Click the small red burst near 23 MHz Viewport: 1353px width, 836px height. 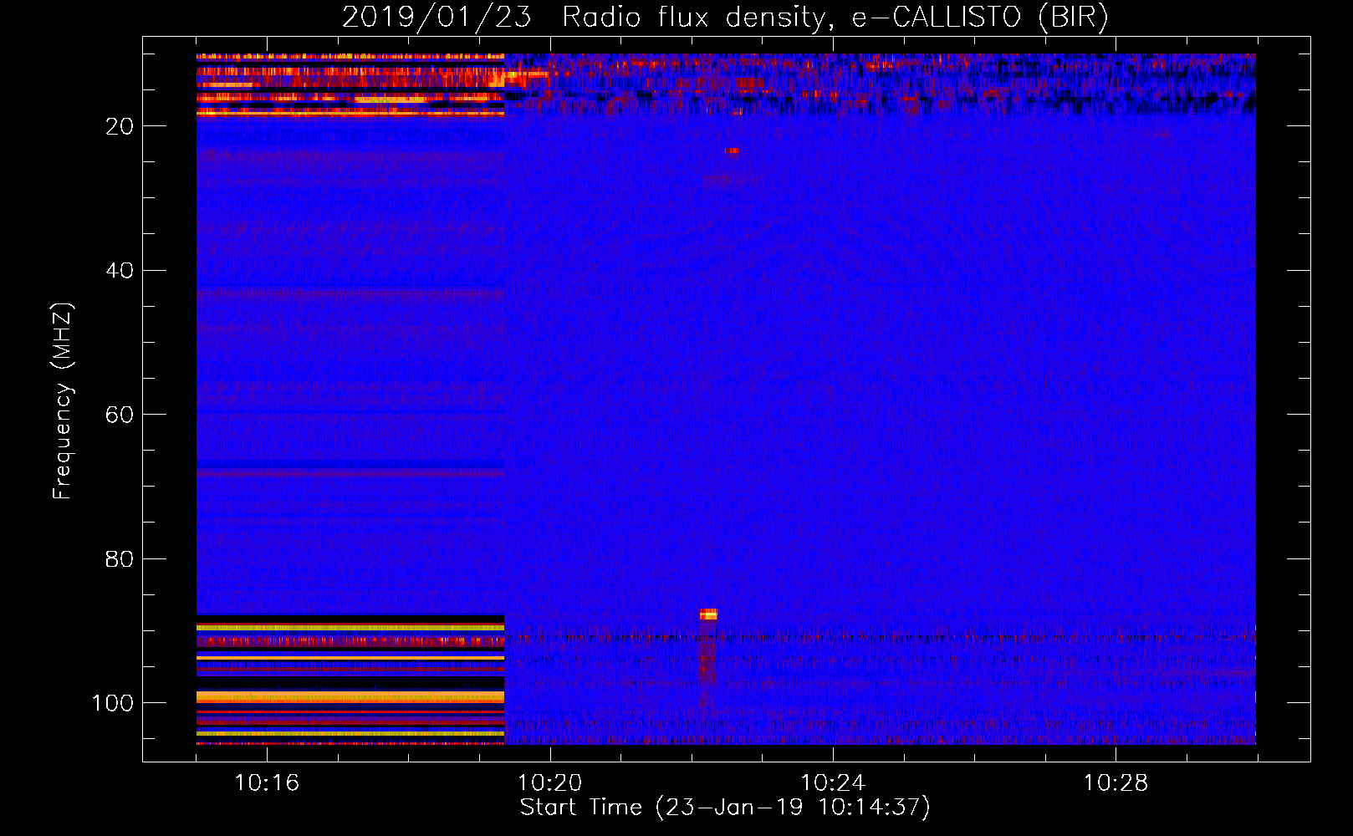click(x=732, y=151)
